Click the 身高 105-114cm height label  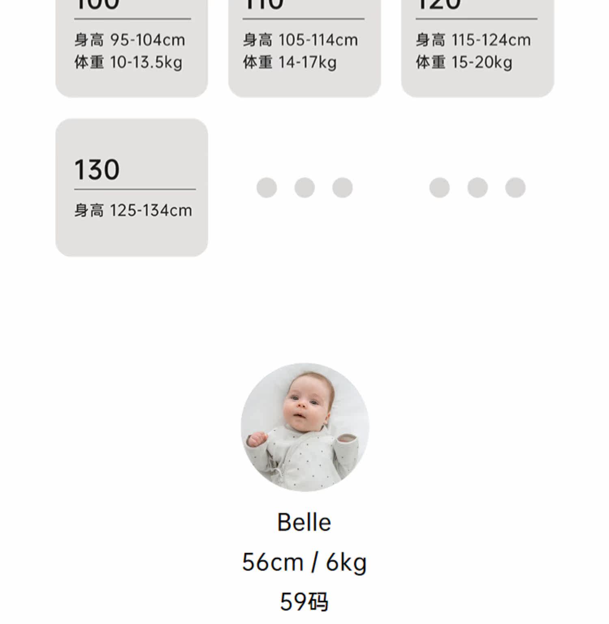(300, 40)
